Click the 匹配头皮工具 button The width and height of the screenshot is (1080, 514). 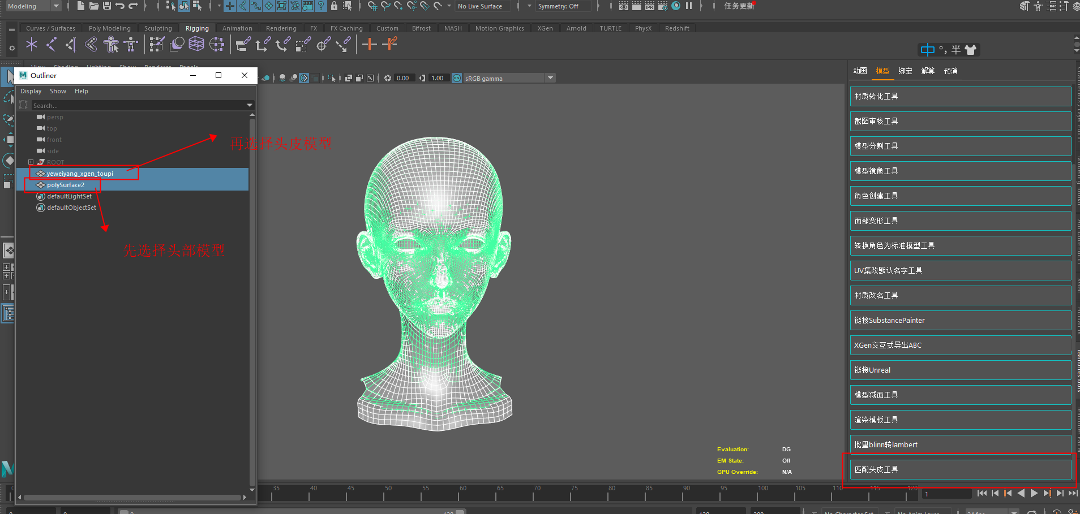960,469
